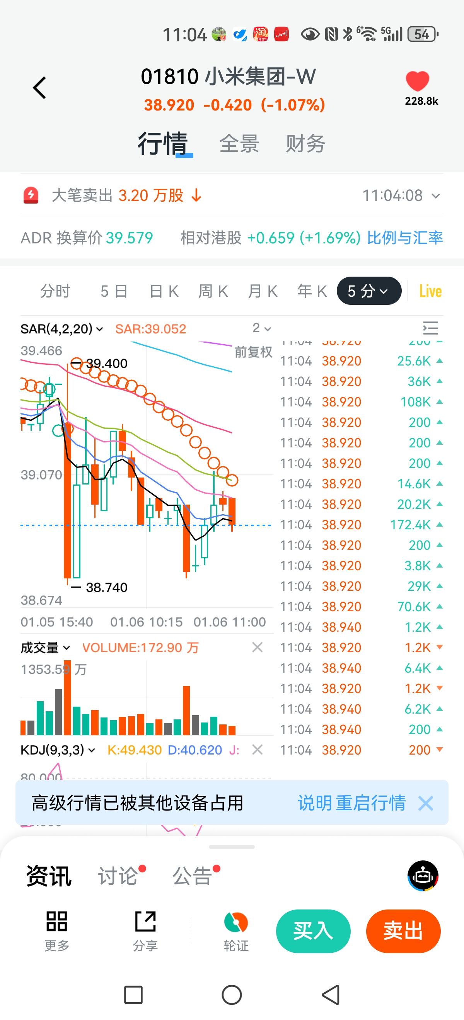Expand the 11:04:08 trade alert chevron
The height and width of the screenshot is (1020, 464).
click(x=436, y=196)
